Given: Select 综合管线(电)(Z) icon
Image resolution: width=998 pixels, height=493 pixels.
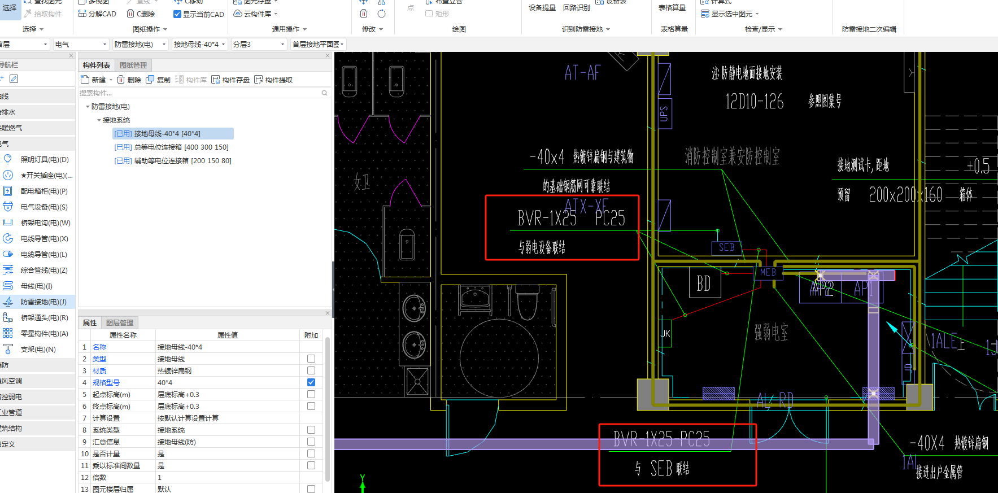Looking at the screenshot, I should (8, 270).
